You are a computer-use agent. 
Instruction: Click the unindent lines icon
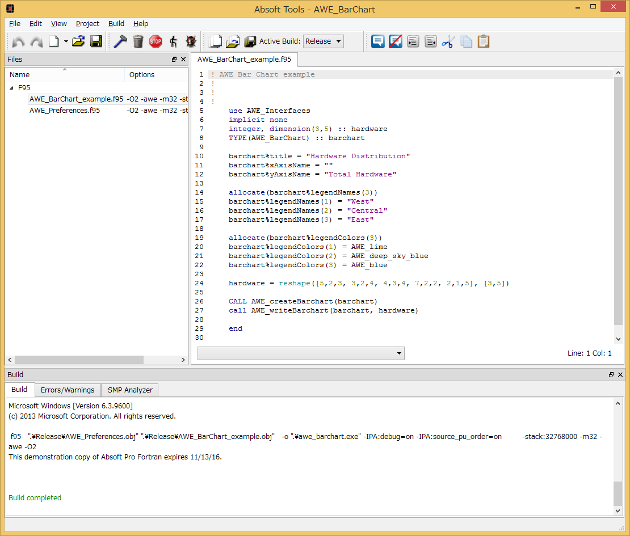point(431,41)
